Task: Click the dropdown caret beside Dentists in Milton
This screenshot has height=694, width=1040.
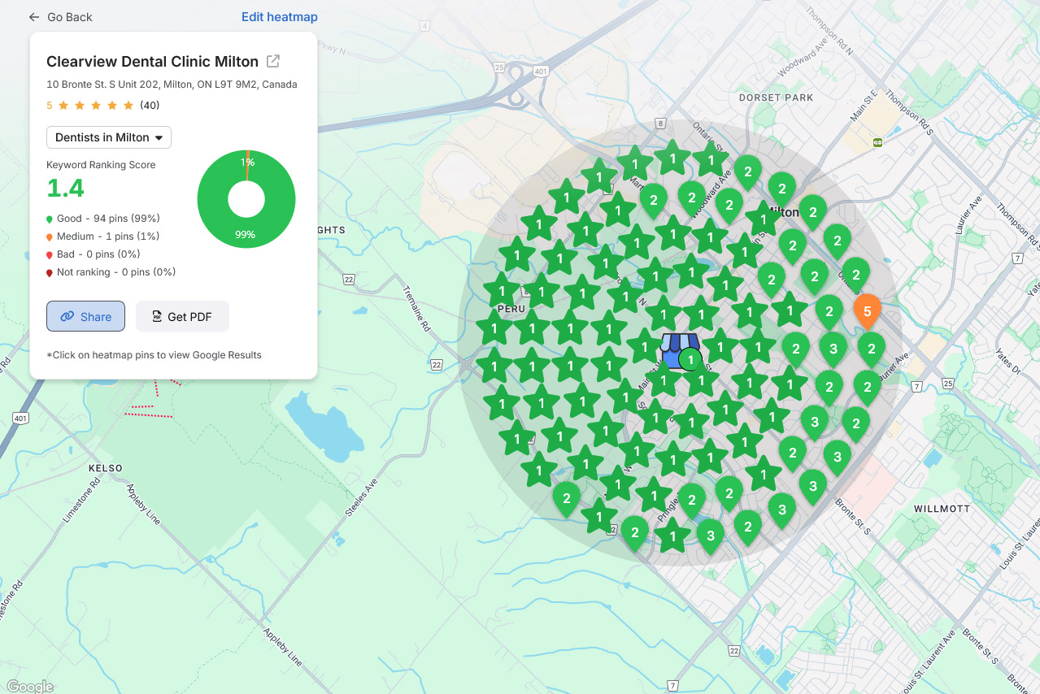Action: pyautogui.click(x=159, y=138)
